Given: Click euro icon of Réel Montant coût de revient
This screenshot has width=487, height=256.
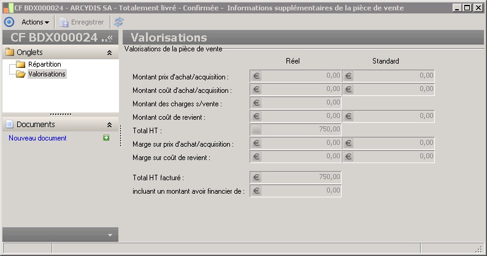Looking at the screenshot, I should [256, 117].
